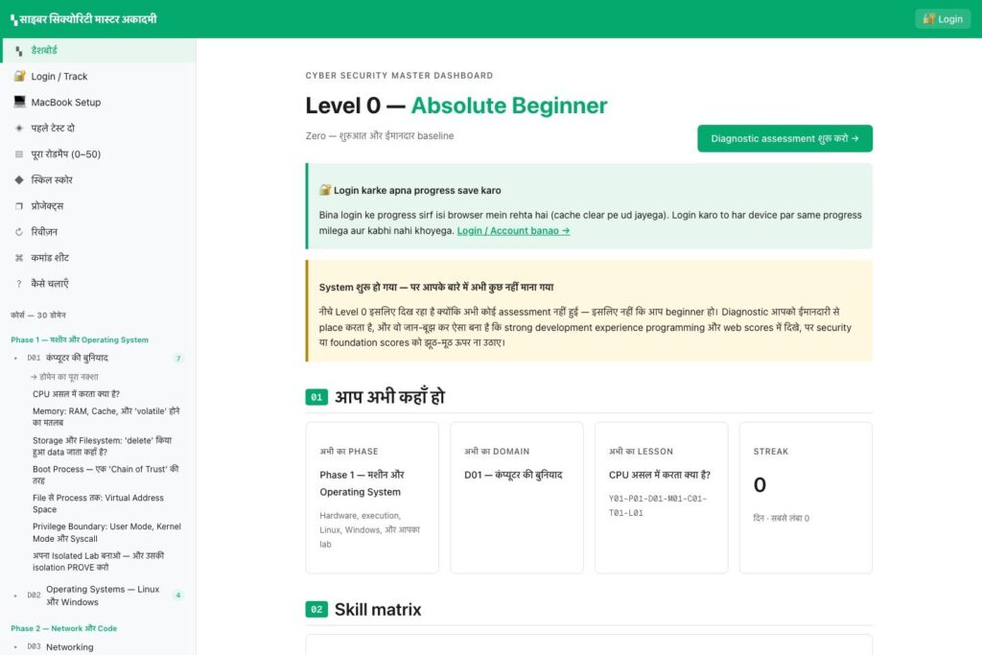
Task: Follow Login / Account banao link
Action: (513, 230)
